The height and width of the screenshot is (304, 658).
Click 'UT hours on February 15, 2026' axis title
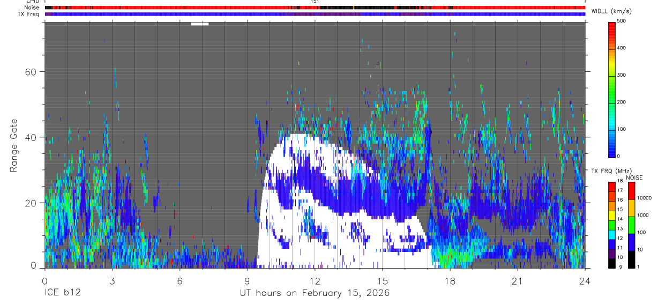(315, 293)
